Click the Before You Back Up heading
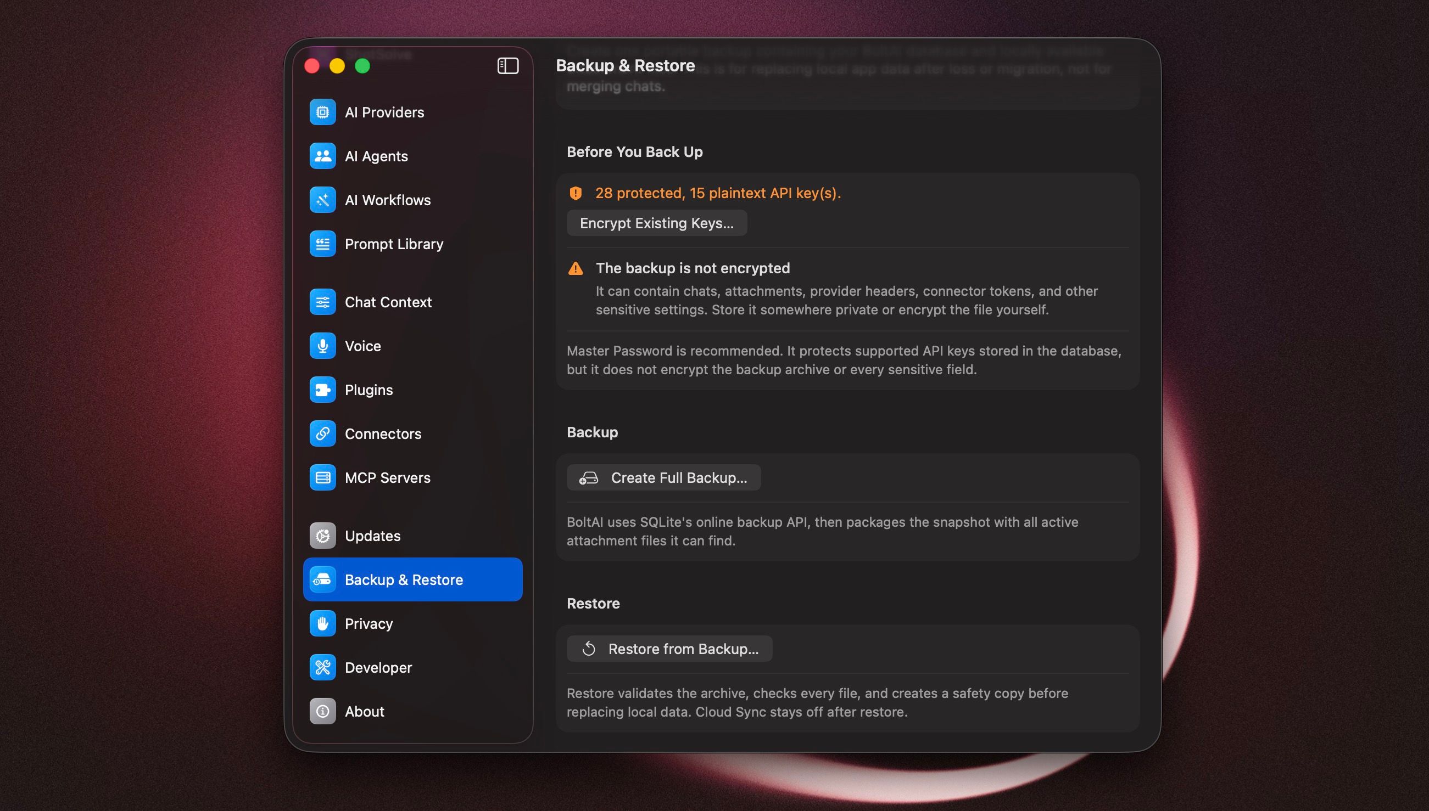The width and height of the screenshot is (1429, 811). (x=635, y=152)
